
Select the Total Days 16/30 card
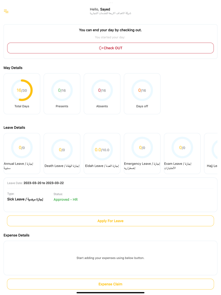(x=22, y=94)
